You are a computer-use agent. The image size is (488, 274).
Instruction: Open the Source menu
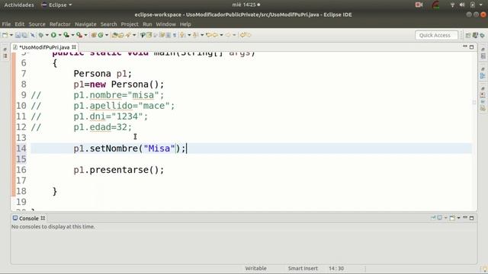37,24
